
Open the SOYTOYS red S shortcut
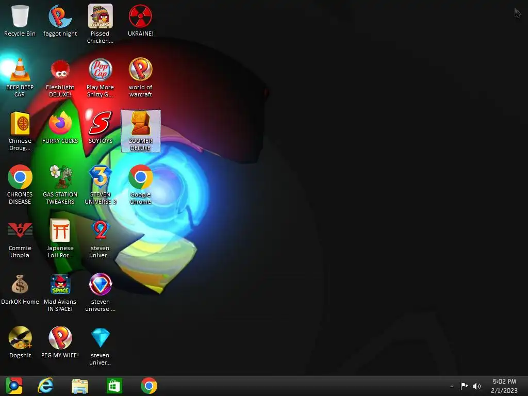coord(100,128)
